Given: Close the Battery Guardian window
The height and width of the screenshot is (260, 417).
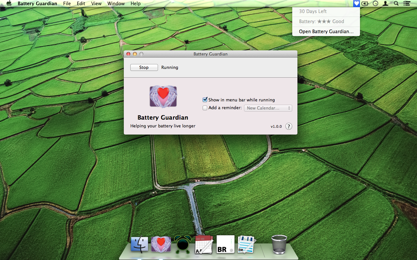Looking at the screenshot, I should (x=128, y=54).
